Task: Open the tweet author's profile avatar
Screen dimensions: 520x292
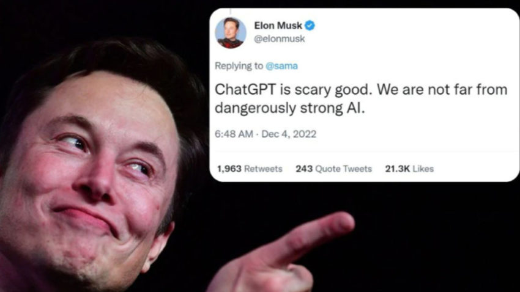Action: coord(231,33)
